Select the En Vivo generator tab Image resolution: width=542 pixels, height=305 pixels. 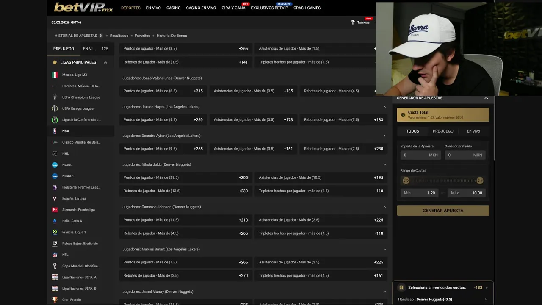point(473,131)
